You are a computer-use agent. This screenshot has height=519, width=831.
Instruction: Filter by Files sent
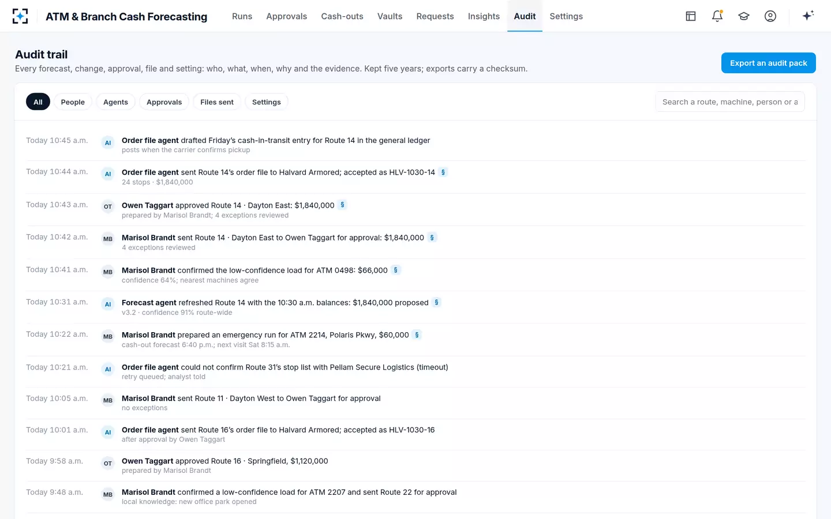pyautogui.click(x=217, y=101)
